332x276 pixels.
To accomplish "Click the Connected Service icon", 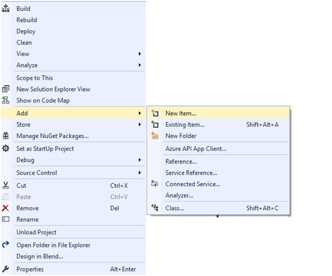I will pos(155,184).
